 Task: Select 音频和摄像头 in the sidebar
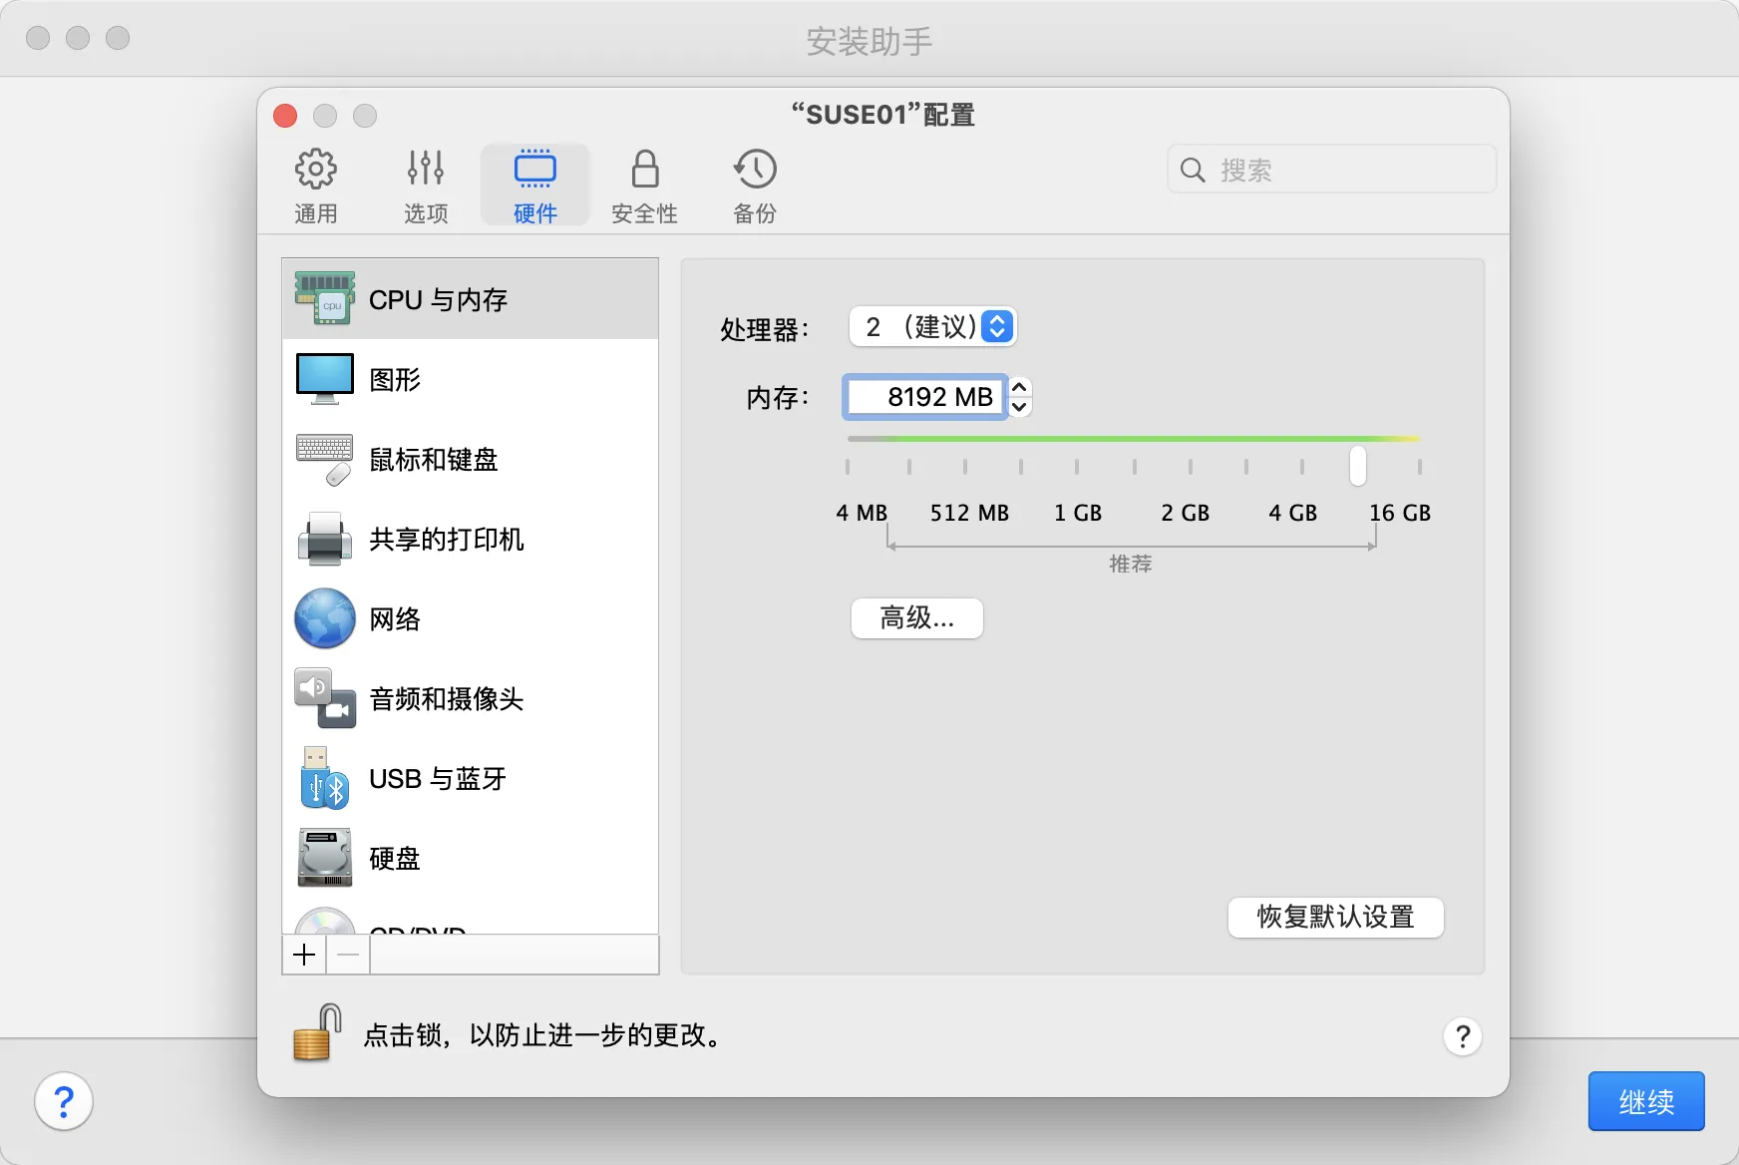pos(447,699)
